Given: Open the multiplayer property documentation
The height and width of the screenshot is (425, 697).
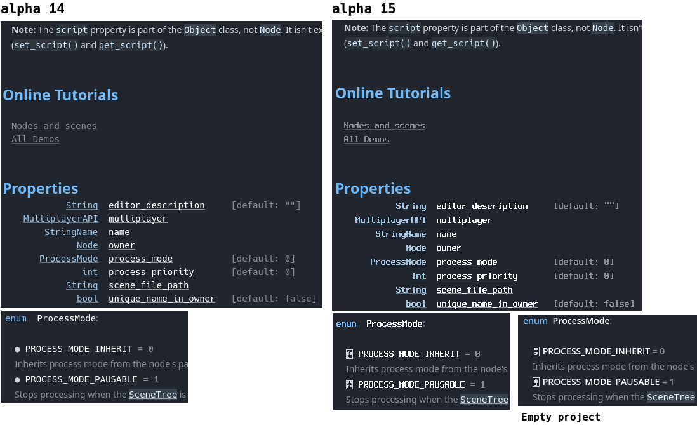Looking at the screenshot, I should point(138,219).
